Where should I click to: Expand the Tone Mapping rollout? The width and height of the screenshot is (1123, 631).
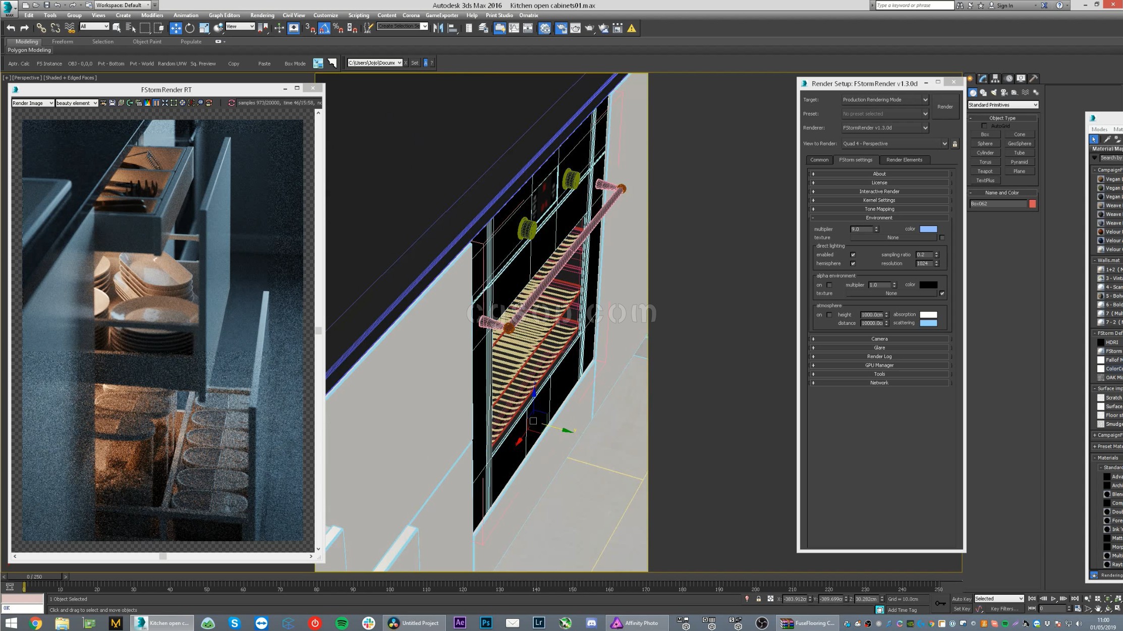click(x=879, y=209)
